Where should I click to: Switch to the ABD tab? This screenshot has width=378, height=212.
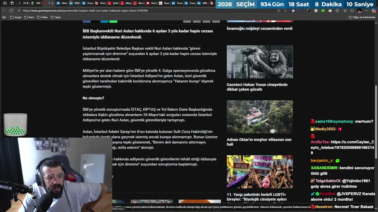[x=203, y=3]
